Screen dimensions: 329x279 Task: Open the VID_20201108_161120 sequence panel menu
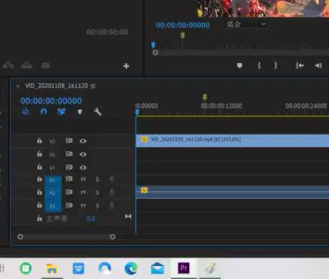click(x=93, y=86)
